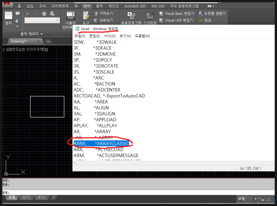The image size is (277, 206).
Task: Click the first manage action macro icon after 재생
Action: pyautogui.click(x=44, y=13)
